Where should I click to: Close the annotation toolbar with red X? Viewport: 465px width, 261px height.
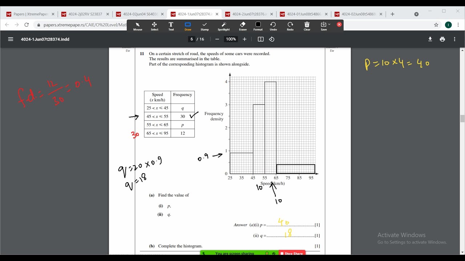pos(339,24)
